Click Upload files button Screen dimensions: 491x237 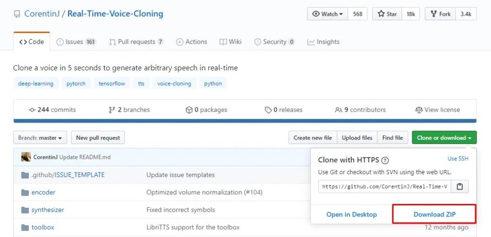coord(357,137)
